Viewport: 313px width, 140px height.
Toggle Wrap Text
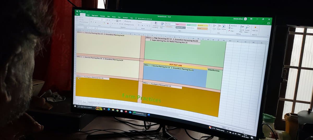click(x=128, y=22)
